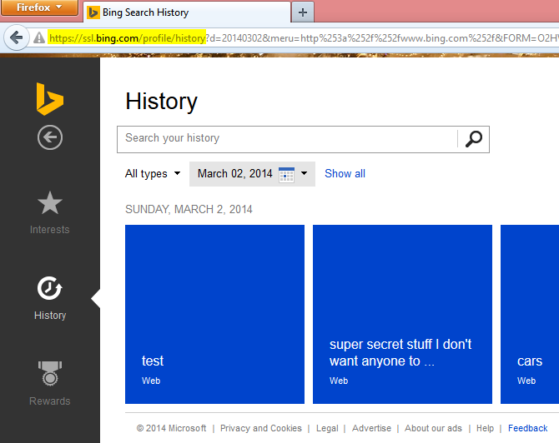
Task: Expand the March 02, 2014 date dropdown arrow
Action: pos(304,173)
